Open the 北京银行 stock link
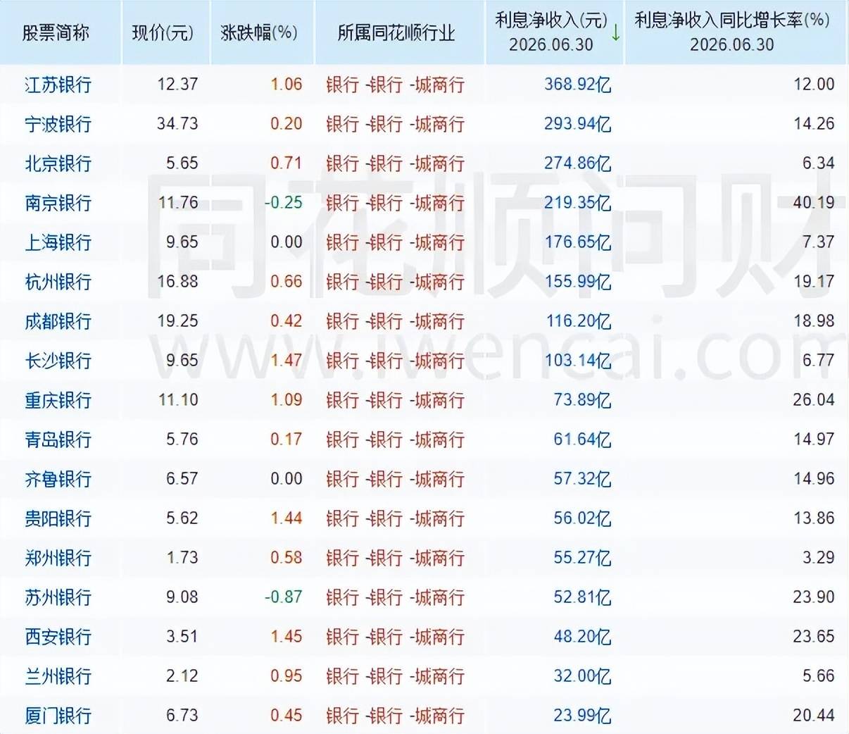This screenshot has height=734, width=849. click(x=58, y=163)
